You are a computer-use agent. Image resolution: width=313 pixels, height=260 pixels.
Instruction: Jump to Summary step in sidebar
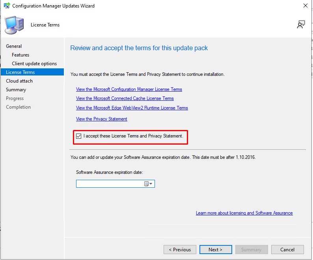pos(16,90)
